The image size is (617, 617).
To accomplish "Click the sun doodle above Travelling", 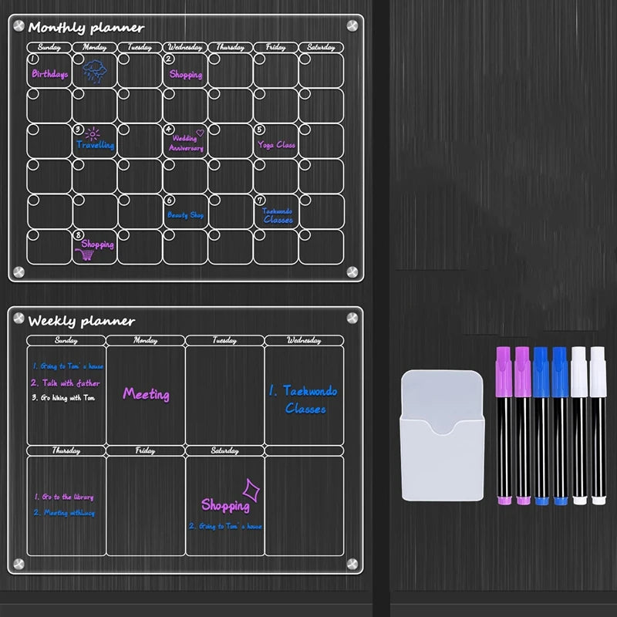I will pos(93,133).
